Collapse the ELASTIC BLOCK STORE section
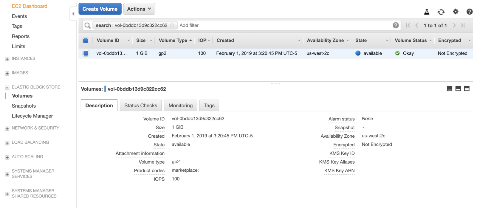Image resolution: width=477 pixels, height=208 pixels. click(7, 88)
